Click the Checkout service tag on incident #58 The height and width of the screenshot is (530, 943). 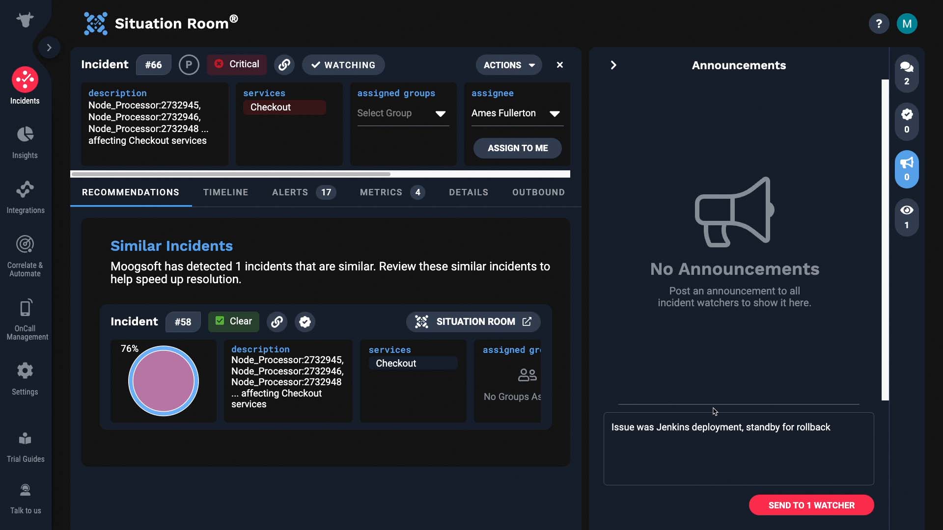coord(413,363)
